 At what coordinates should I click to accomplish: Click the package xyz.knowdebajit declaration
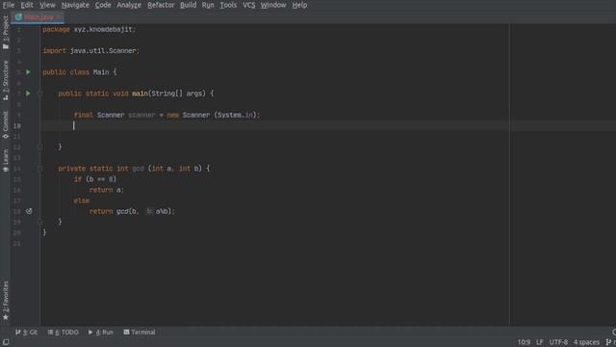tap(89, 30)
